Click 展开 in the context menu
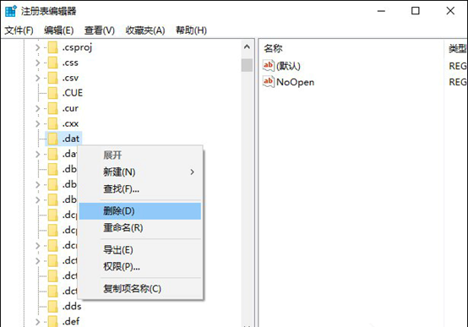468x327 pixels. tap(140, 155)
